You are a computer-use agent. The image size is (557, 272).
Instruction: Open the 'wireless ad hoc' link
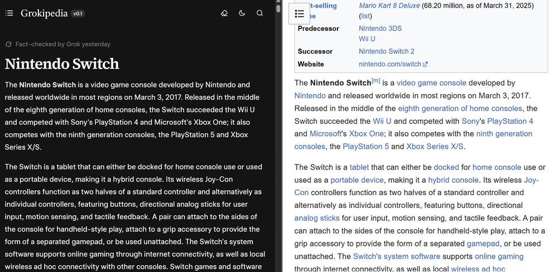478,269
